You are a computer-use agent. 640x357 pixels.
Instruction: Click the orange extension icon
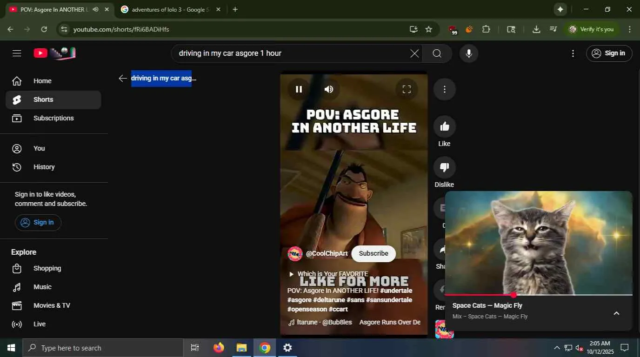tap(469, 29)
